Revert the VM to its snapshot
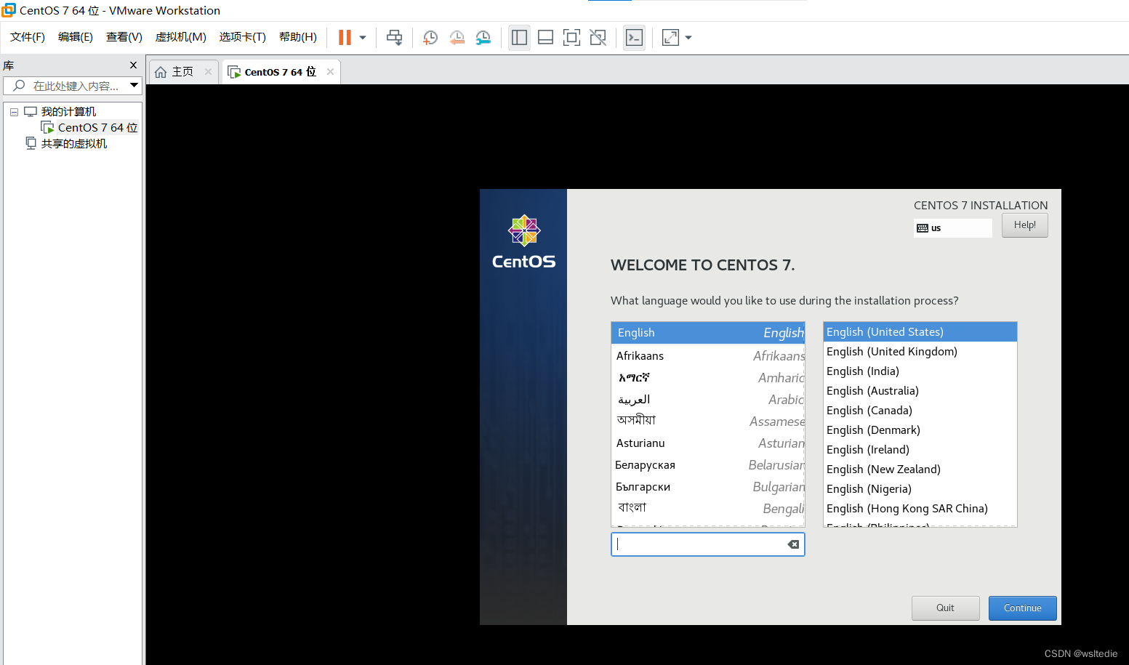The height and width of the screenshot is (665, 1129). pyautogui.click(x=457, y=37)
